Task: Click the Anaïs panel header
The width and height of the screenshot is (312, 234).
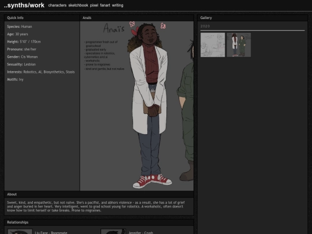Action: pos(137,18)
